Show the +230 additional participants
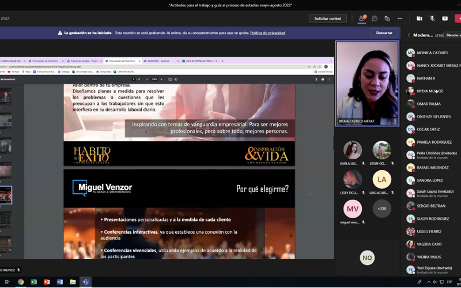The width and height of the screenshot is (461, 288). (381, 208)
